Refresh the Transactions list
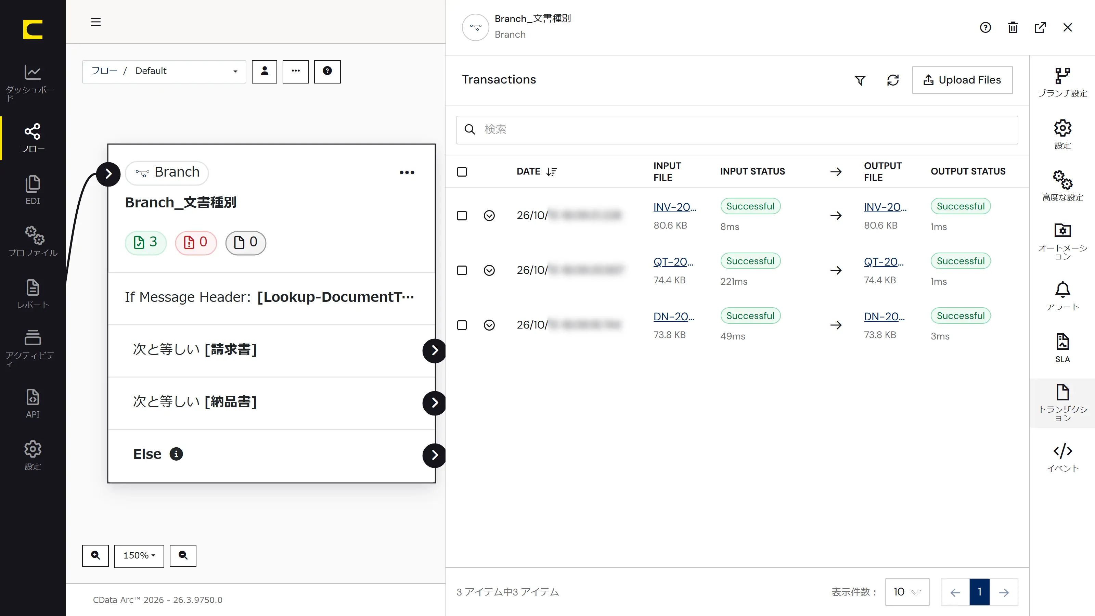 (x=893, y=80)
